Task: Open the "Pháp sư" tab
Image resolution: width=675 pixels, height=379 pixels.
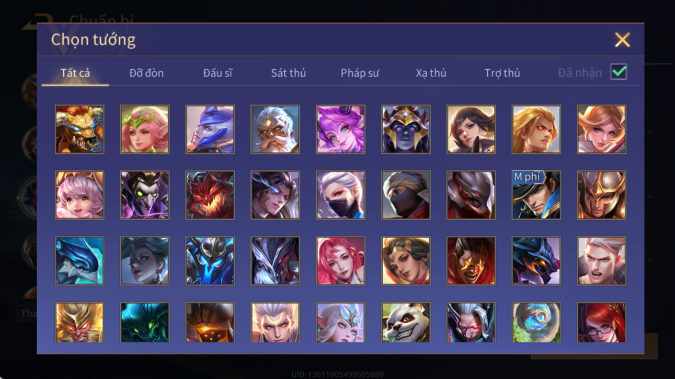Action: 360,73
